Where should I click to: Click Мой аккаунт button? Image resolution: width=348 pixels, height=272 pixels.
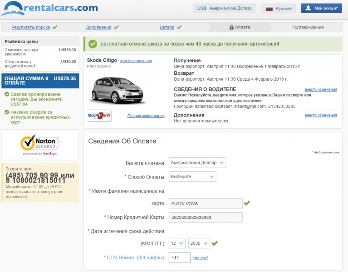pyautogui.click(x=322, y=8)
